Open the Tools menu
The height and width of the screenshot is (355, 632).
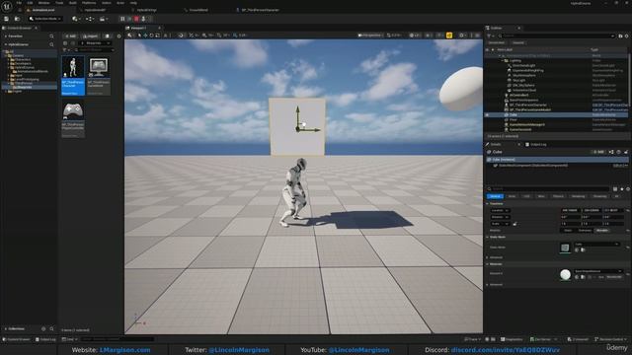point(59,3)
